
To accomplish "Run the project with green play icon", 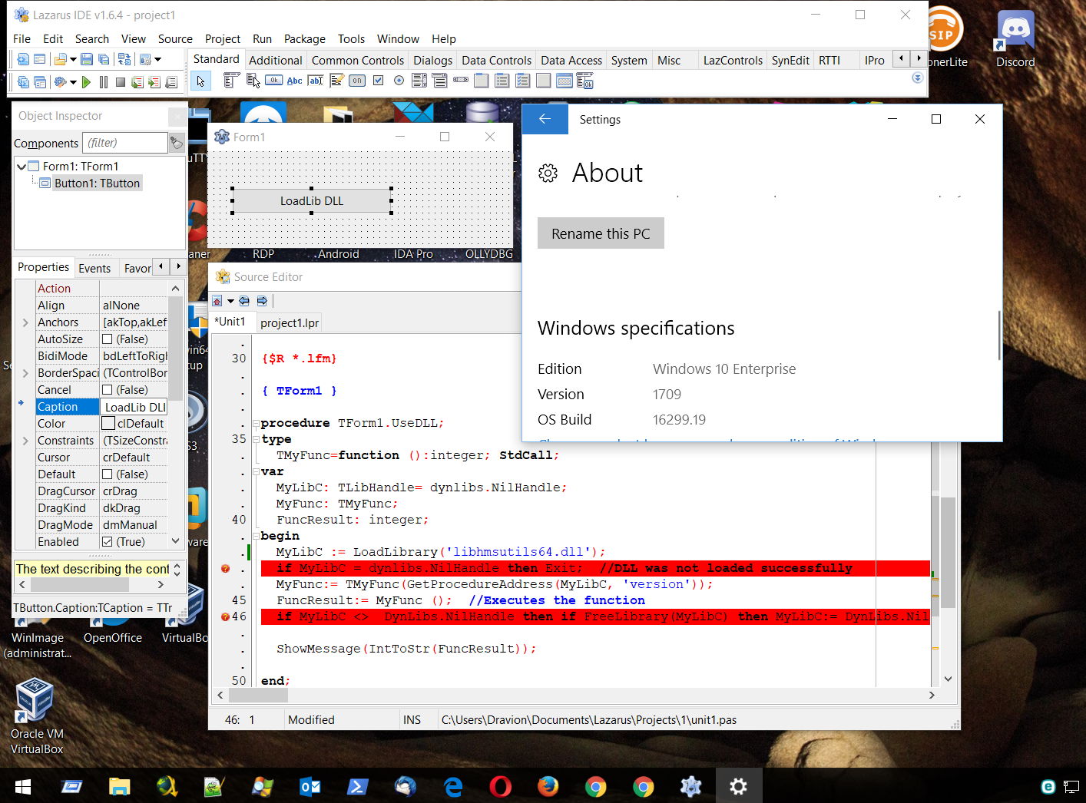I will point(86,81).
